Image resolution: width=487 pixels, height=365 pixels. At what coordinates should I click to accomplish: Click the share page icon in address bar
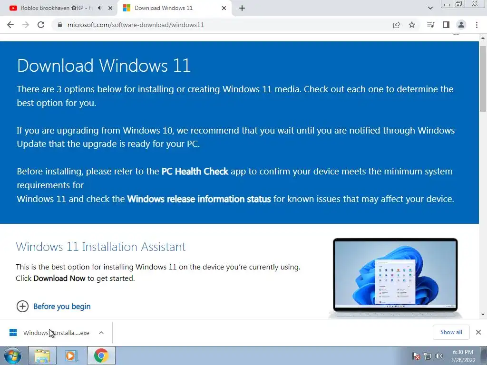pos(397,25)
